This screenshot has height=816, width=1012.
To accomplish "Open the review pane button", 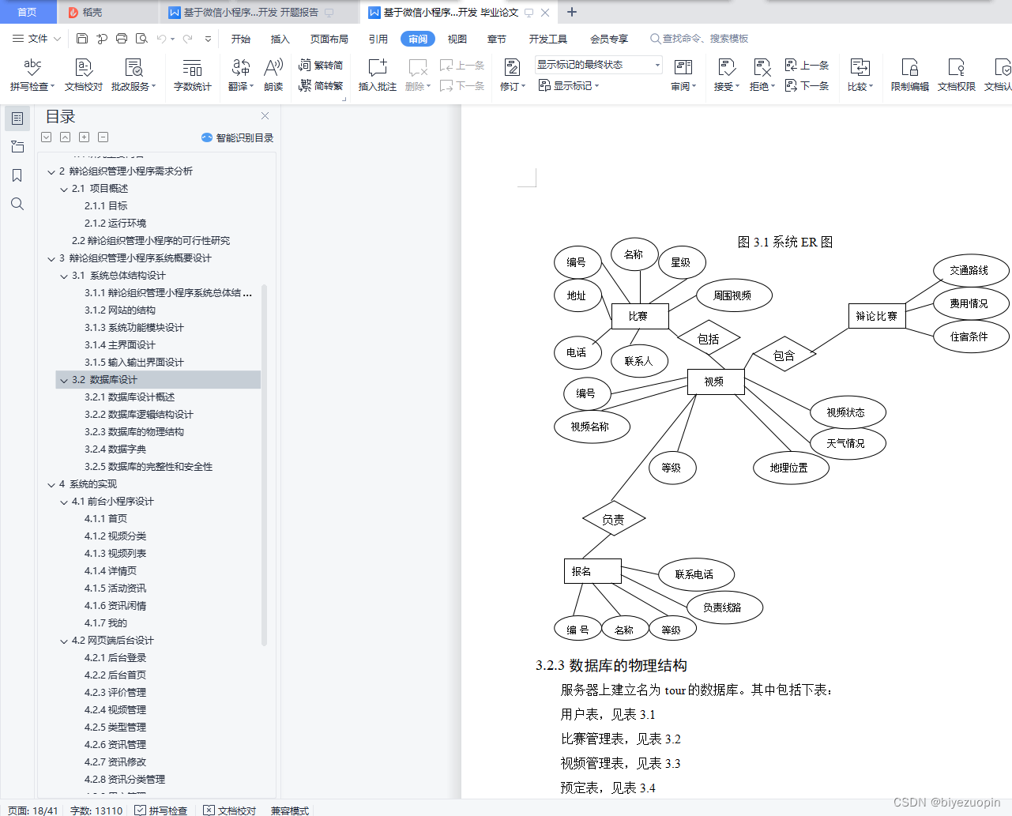I will tap(683, 75).
